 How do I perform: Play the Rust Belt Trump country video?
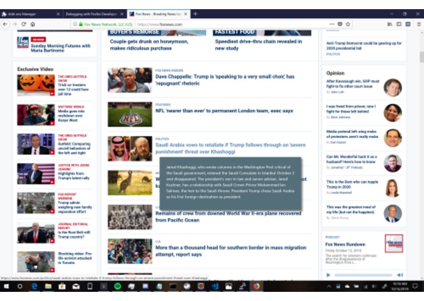36,233
